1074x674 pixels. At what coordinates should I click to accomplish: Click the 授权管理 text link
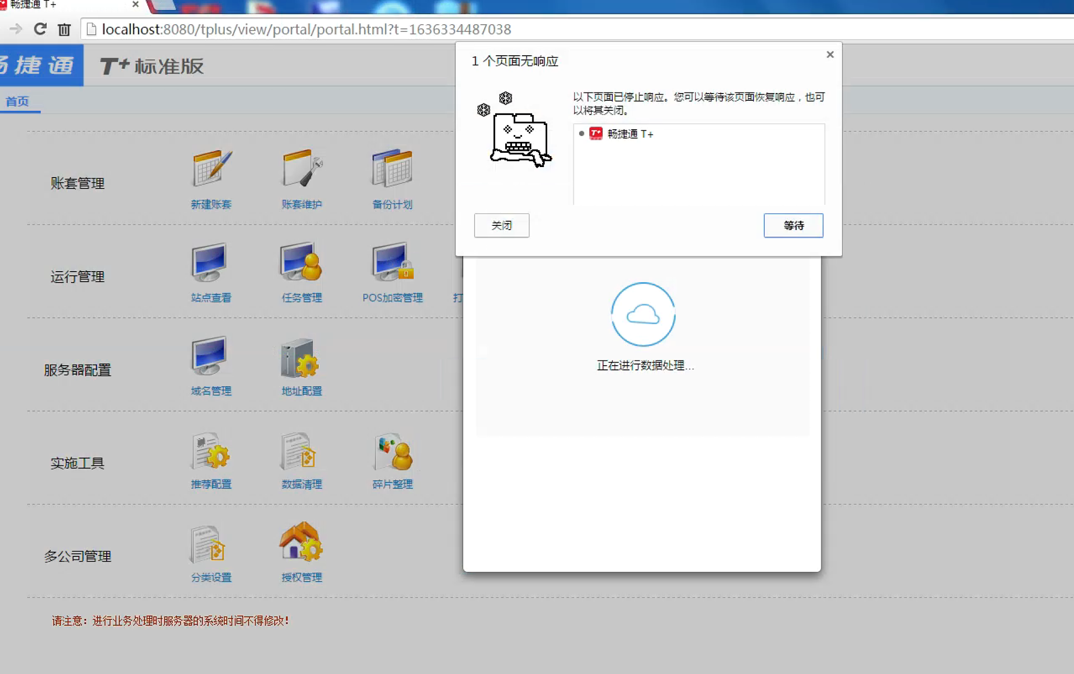302,577
